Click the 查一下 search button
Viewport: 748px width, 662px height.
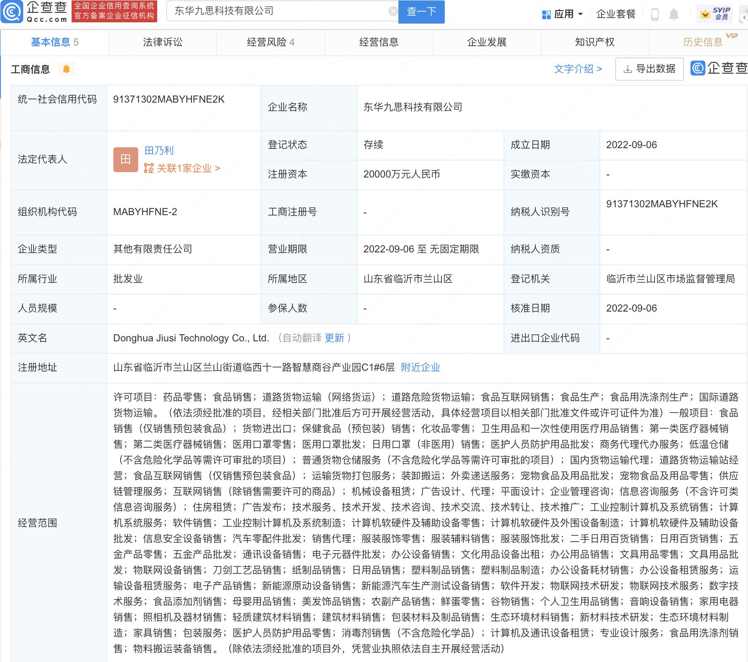click(422, 12)
